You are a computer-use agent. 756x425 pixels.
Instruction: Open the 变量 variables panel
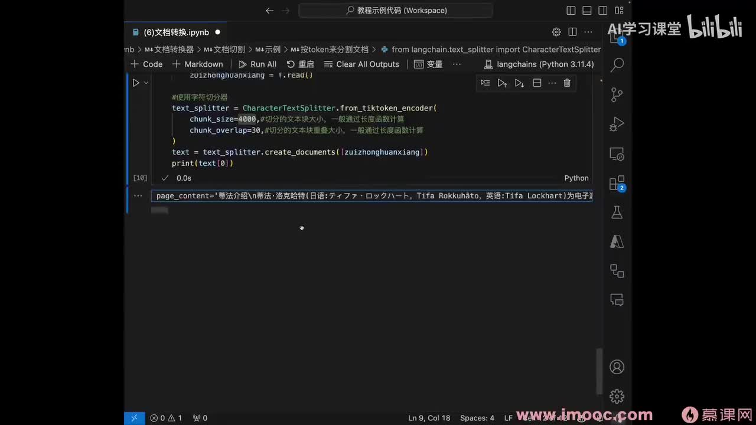(428, 64)
